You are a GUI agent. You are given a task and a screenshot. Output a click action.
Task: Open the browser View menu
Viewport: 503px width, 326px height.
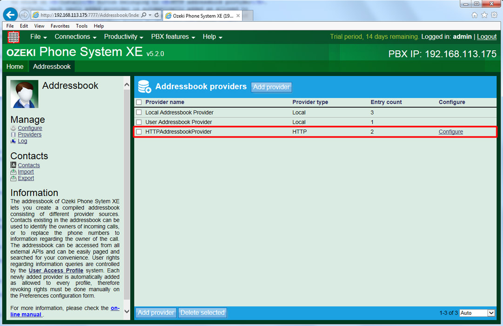coord(39,26)
